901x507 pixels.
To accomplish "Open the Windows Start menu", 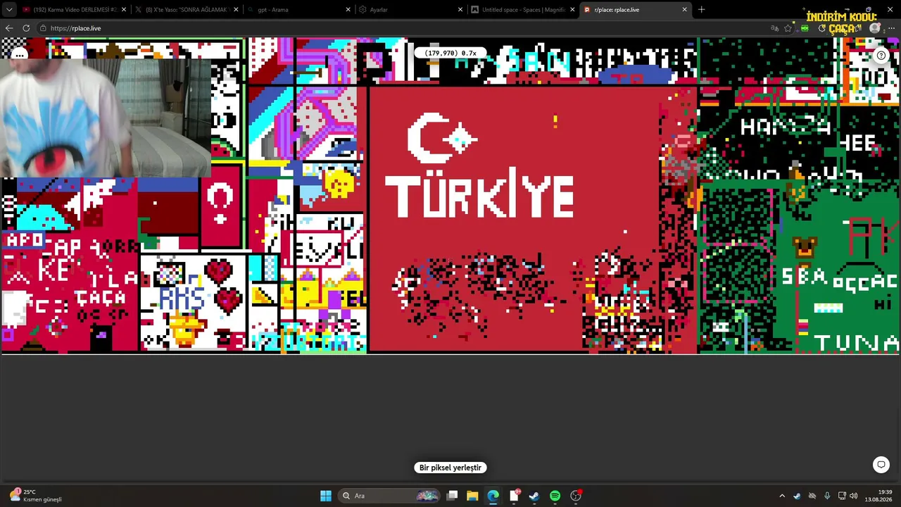I will coord(326,496).
